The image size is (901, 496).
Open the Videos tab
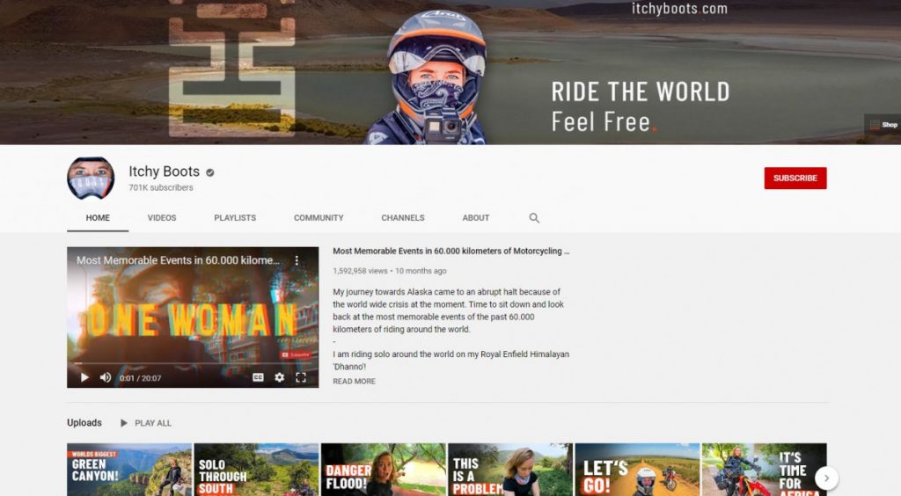point(162,217)
